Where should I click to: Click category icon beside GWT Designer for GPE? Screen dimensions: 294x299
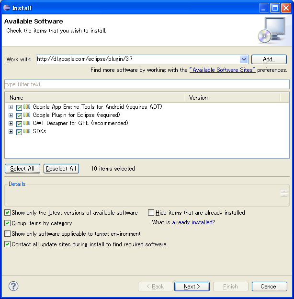click(27, 123)
